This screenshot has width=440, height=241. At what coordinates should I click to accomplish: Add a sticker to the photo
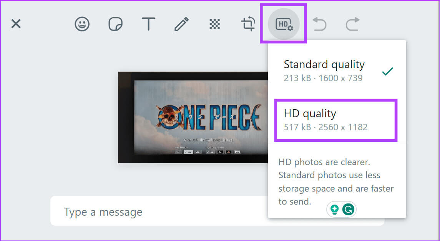(x=115, y=24)
